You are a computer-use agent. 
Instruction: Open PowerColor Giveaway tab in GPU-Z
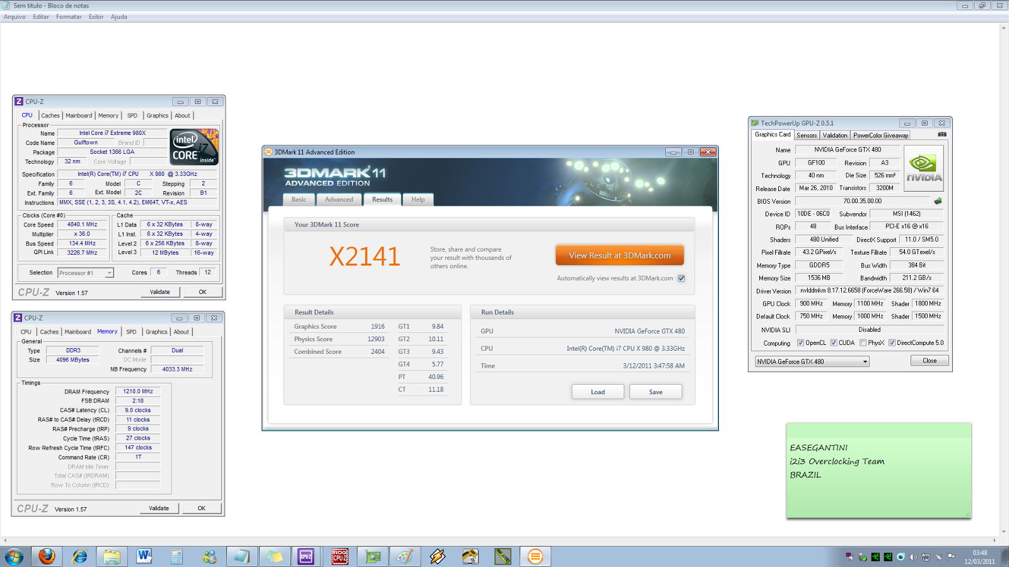click(x=881, y=135)
